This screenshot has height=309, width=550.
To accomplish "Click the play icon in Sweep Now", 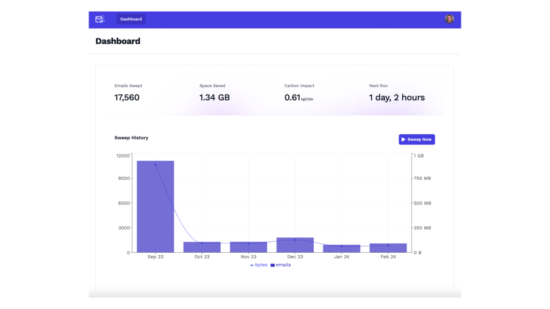I will pyautogui.click(x=403, y=140).
